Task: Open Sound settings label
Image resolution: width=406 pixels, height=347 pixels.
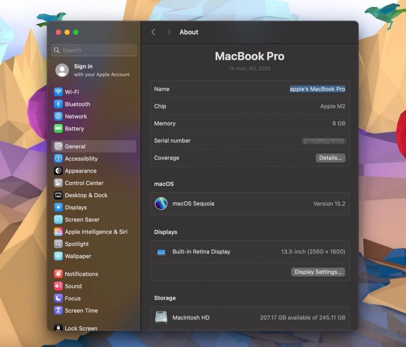Action: pos(73,286)
